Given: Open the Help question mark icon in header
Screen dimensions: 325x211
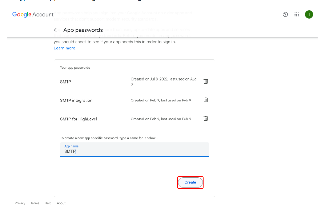Looking at the screenshot, I should point(285,14).
